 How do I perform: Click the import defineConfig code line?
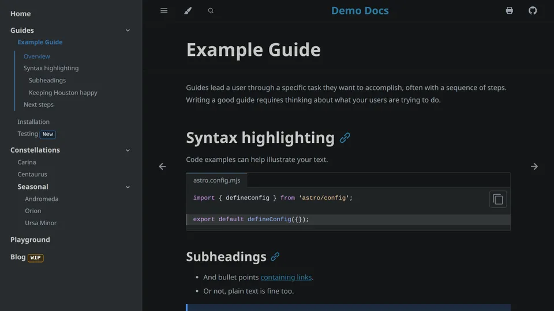(x=273, y=198)
